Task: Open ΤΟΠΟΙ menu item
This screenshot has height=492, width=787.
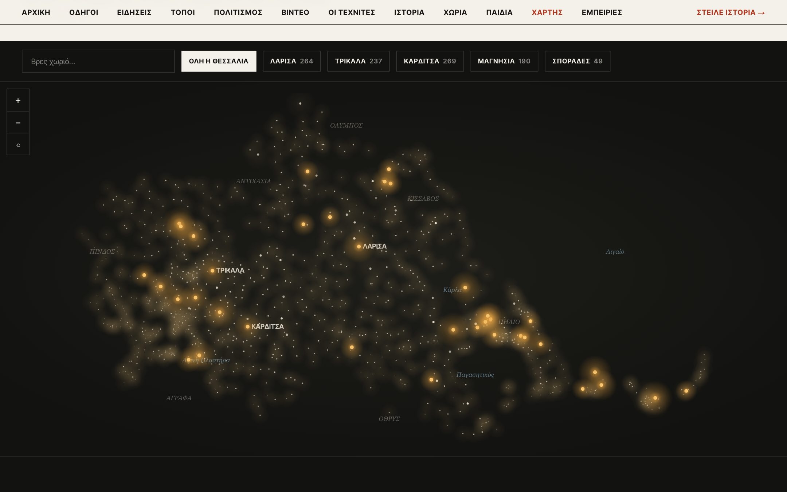Action: coord(183,12)
